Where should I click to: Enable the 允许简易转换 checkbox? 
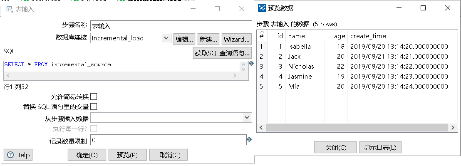tap(94, 97)
